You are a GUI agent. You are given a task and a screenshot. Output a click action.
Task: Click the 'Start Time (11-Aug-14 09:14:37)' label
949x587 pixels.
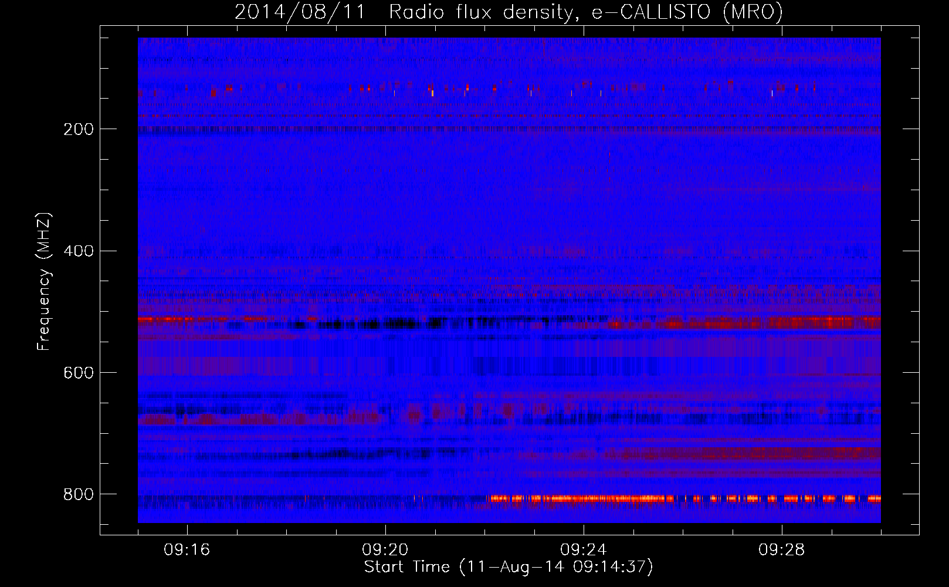(509, 567)
